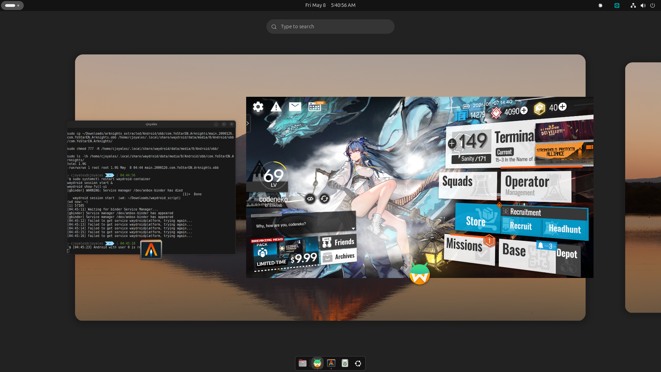This screenshot has height=372, width=661.
Task: Open the Store
Action: coord(477,218)
